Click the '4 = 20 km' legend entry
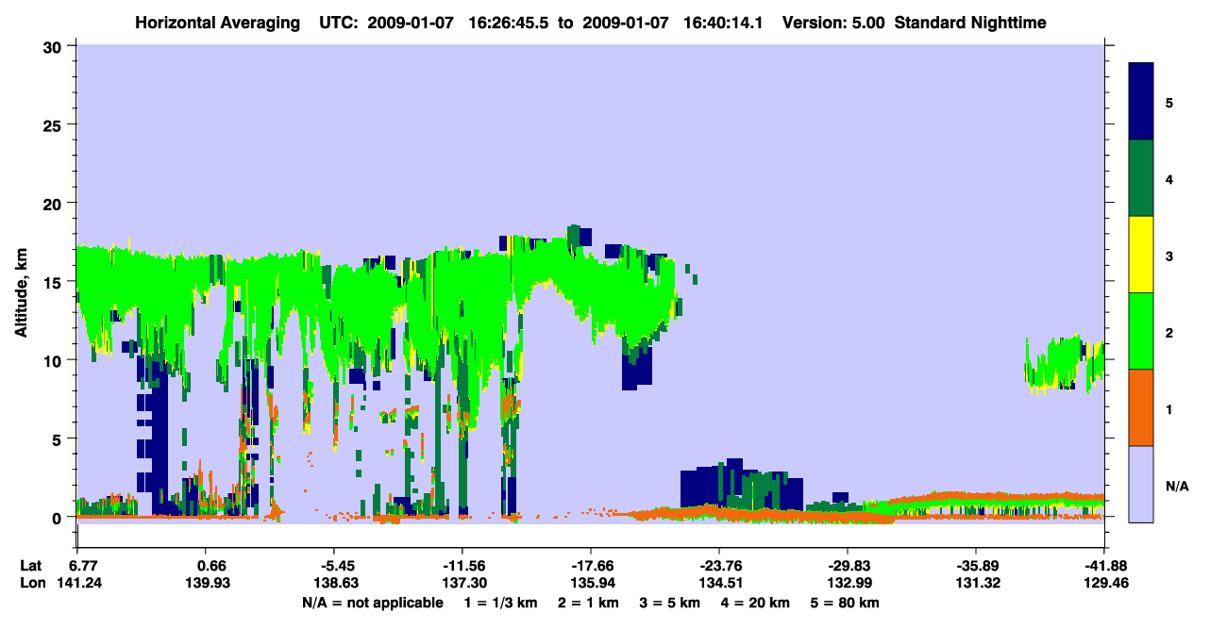The image size is (1227, 629). 757,603
